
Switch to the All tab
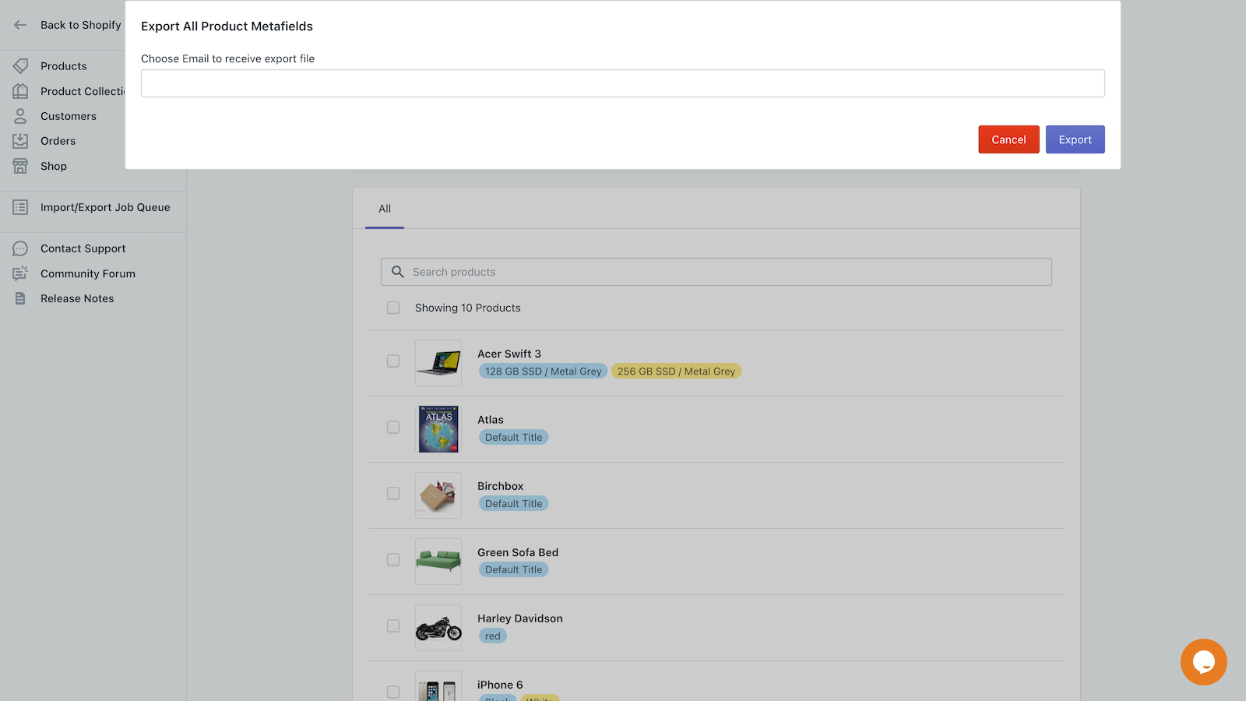point(385,209)
